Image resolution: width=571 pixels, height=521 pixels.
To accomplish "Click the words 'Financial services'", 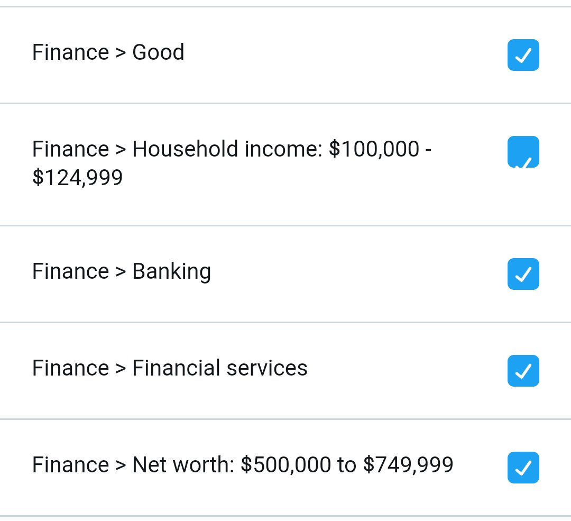I will pos(220,368).
